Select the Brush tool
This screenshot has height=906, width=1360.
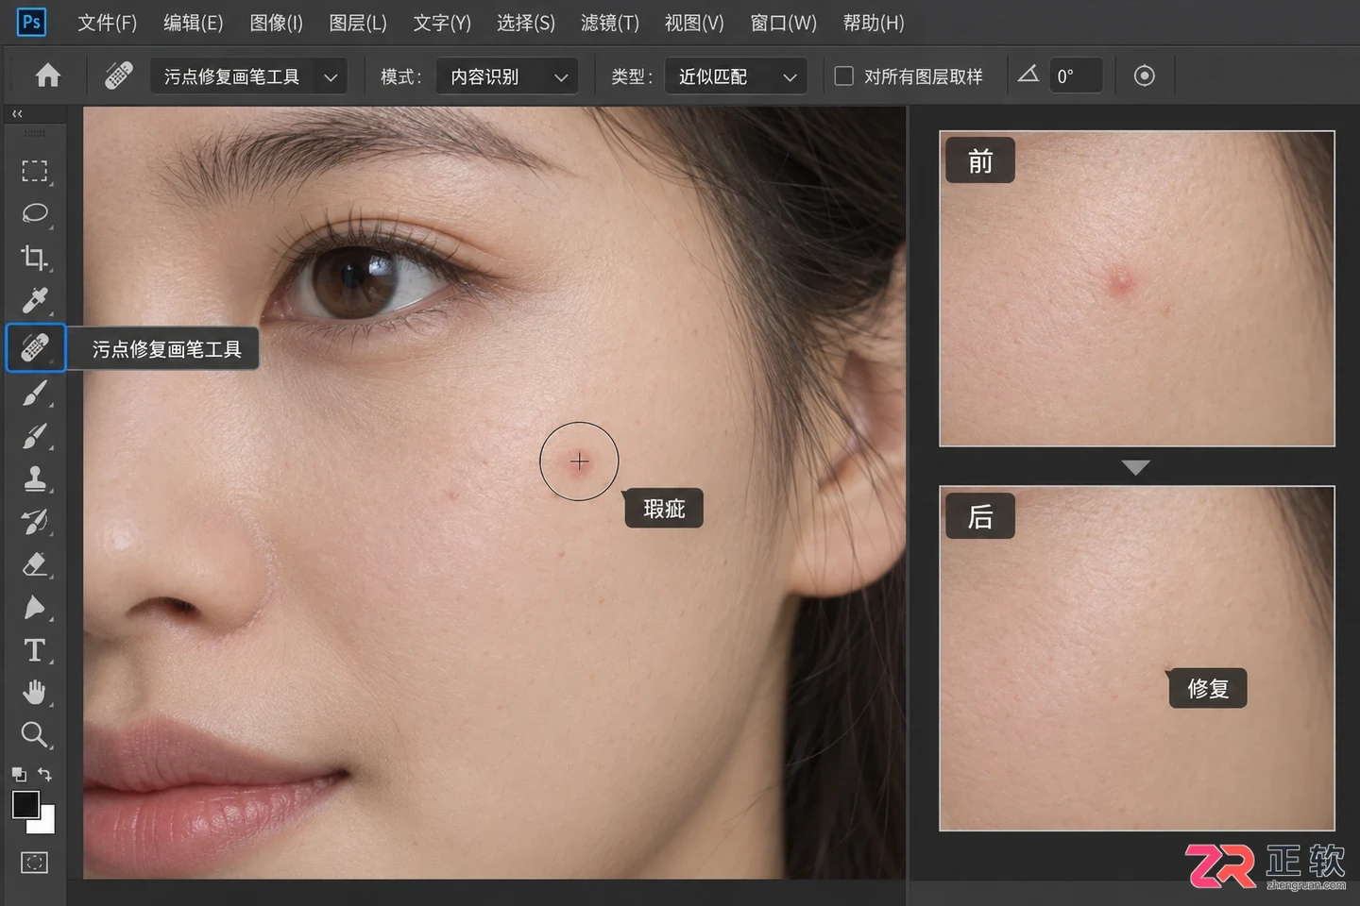tap(35, 393)
